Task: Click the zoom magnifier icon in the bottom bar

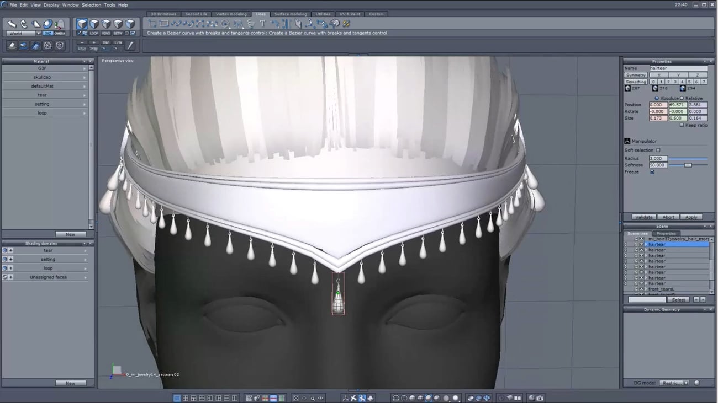Action: (313, 398)
